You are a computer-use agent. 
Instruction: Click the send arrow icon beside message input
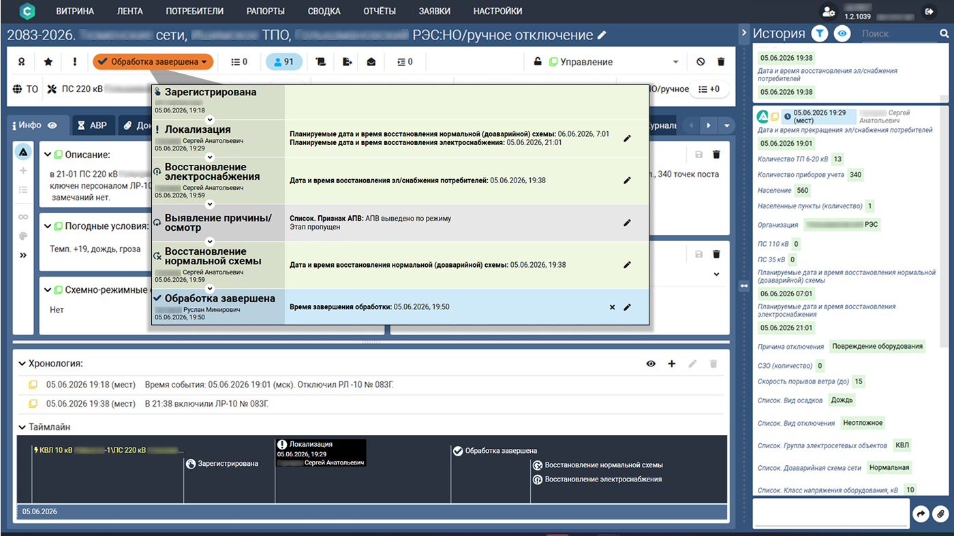coord(921,514)
